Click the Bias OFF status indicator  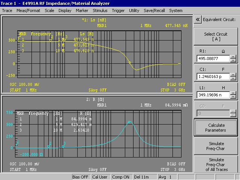point(81,177)
